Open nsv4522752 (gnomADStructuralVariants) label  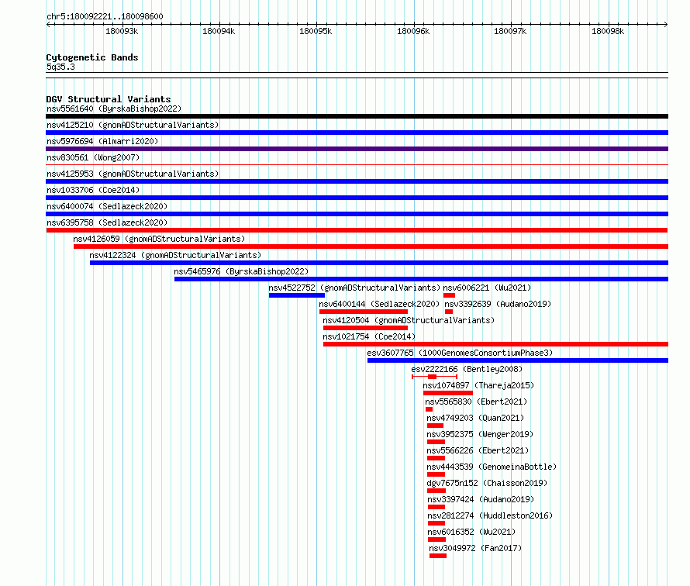(354, 288)
